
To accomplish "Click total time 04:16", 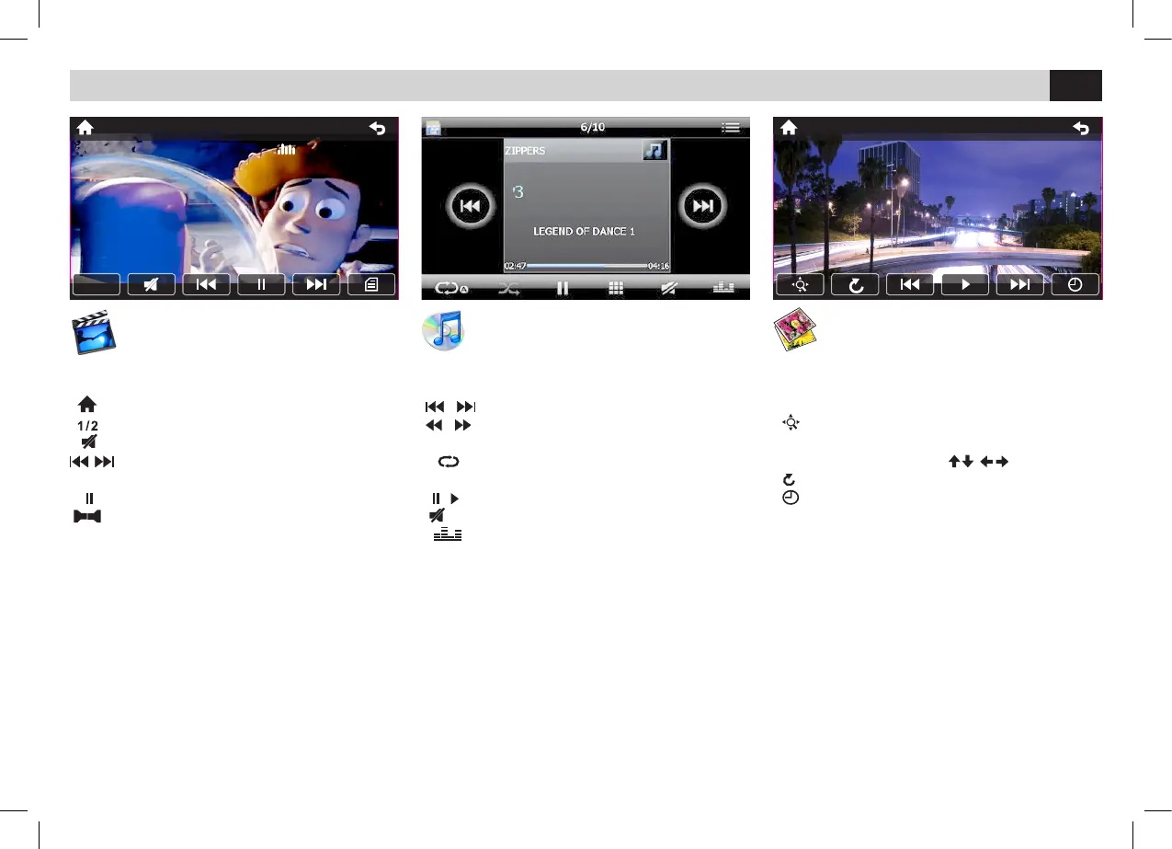I will tap(658, 266).
